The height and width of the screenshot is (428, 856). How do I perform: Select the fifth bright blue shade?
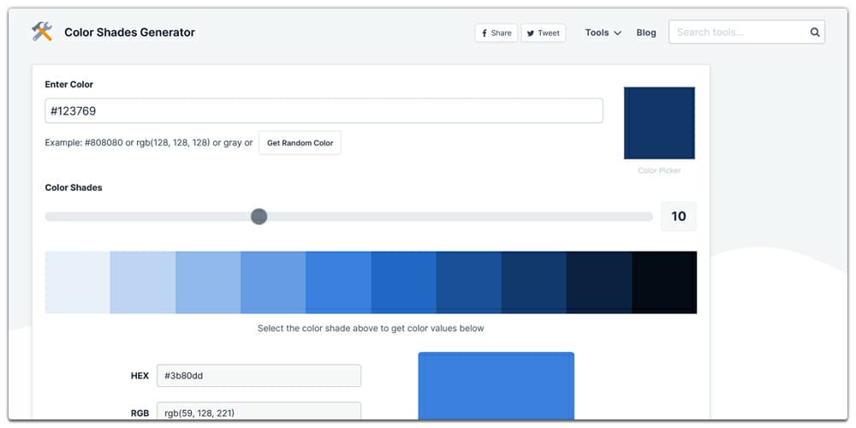(338, 282)
